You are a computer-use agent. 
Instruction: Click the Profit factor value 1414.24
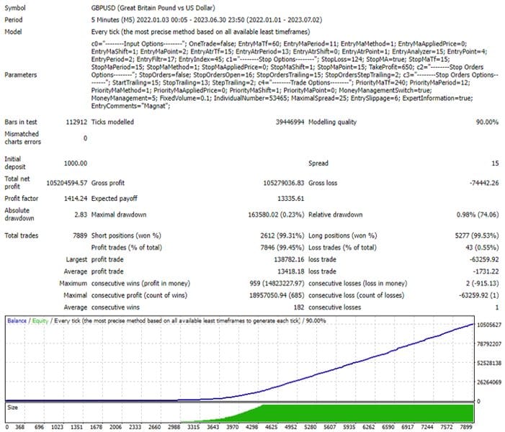[76, 199]
